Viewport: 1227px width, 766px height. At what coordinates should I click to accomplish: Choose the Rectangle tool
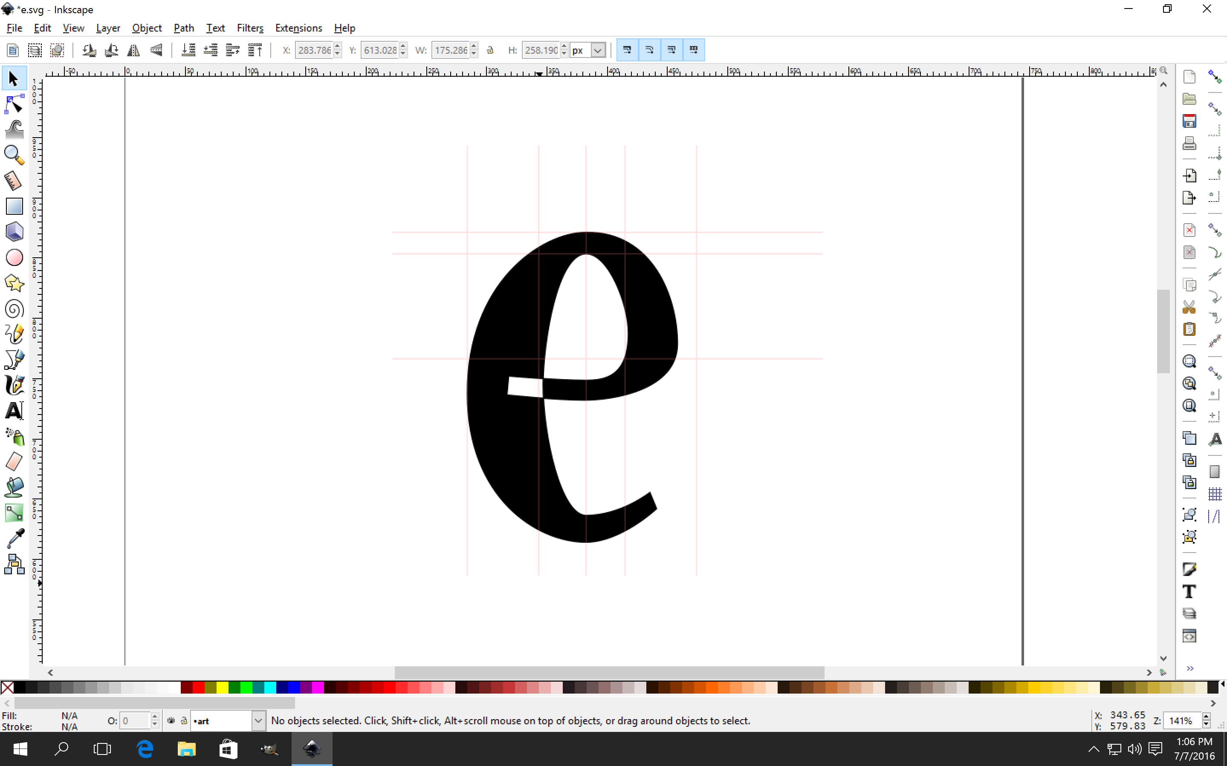14,206
